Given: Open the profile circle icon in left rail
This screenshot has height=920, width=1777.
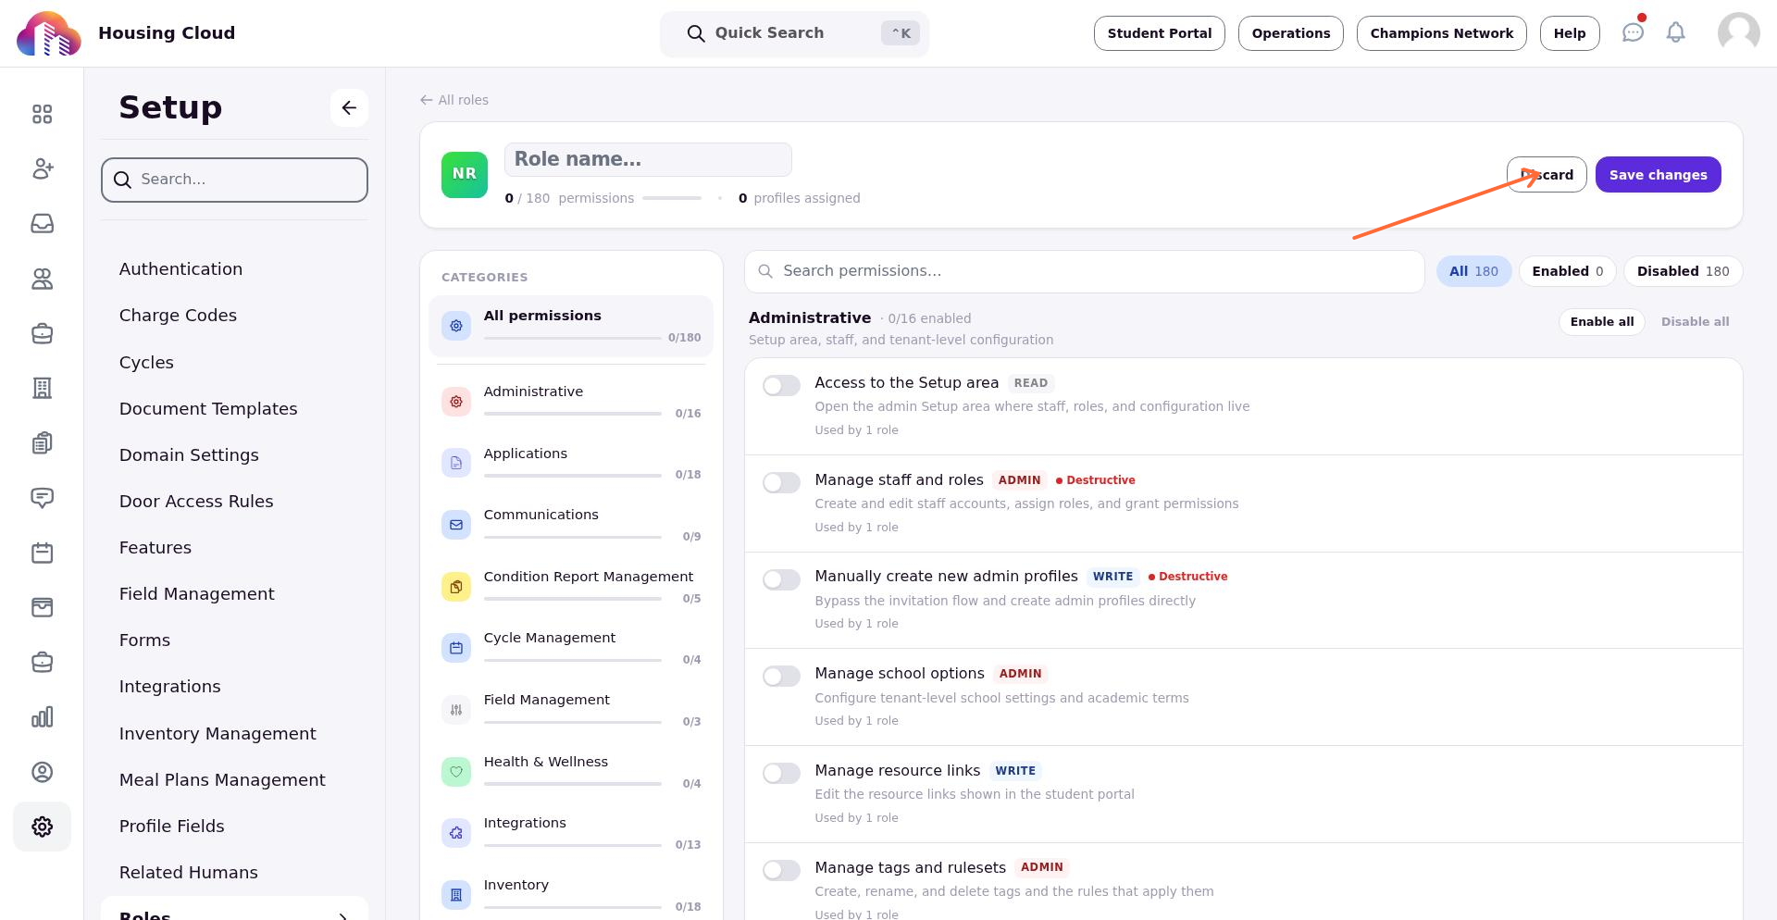Looking at the screenshot, I should [x=42, y=772].
